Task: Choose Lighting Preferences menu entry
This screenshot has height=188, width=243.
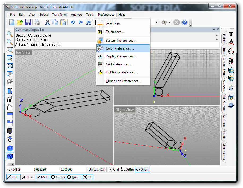Action: click(123, 72)
